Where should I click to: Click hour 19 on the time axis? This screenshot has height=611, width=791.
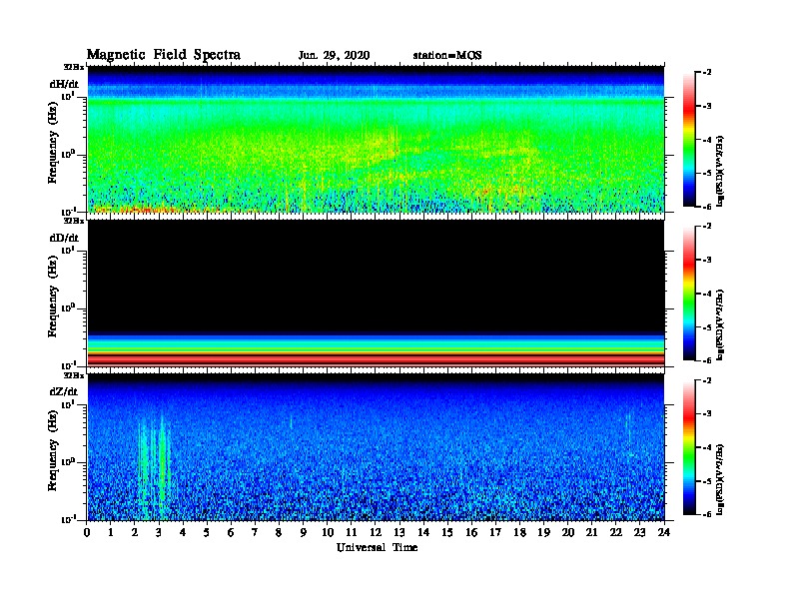coord(543,532)
